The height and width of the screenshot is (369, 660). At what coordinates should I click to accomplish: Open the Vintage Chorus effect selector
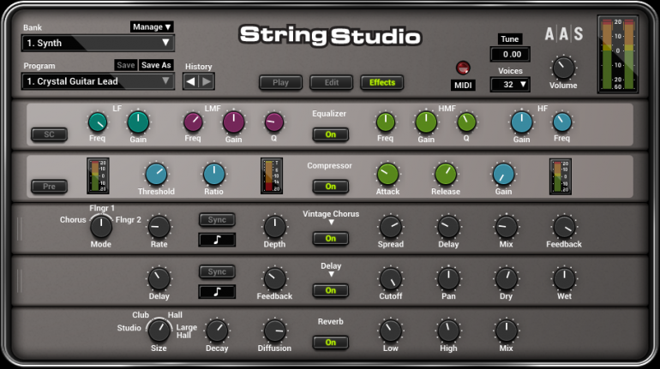pos(331,223)
